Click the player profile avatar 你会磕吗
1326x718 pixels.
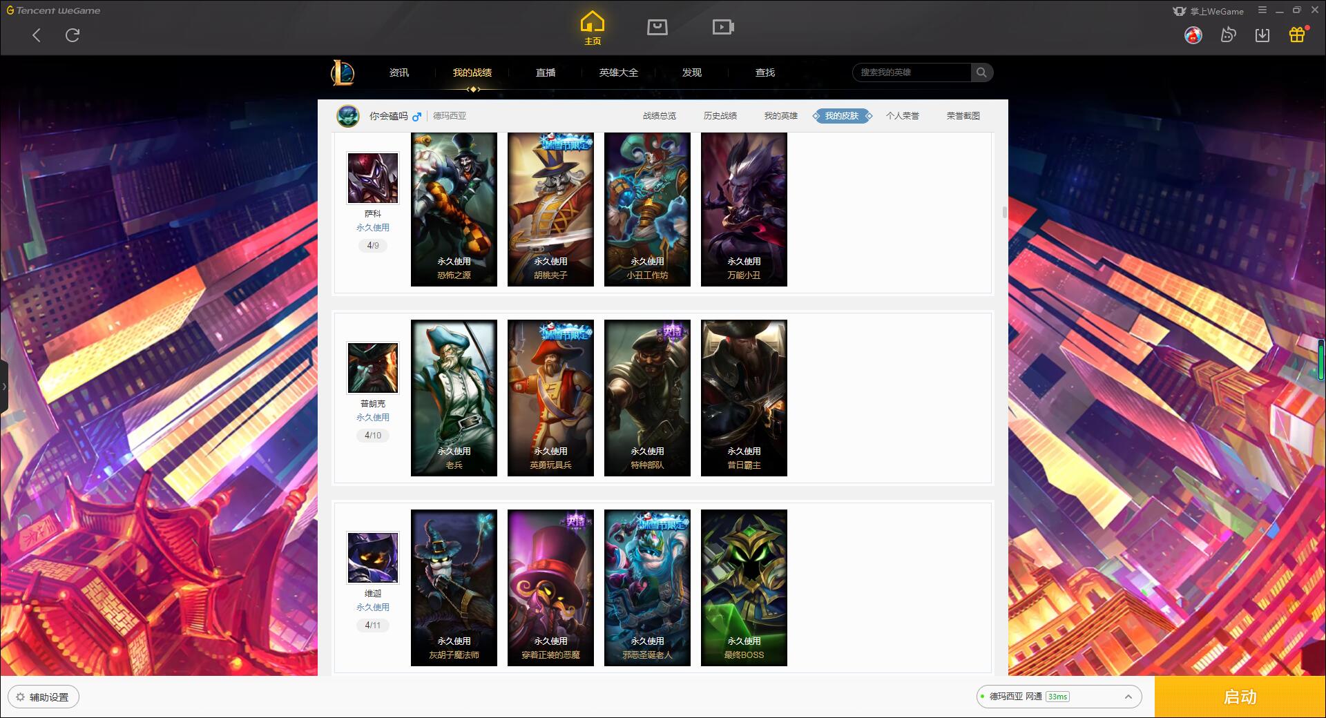tap(348, 116)
